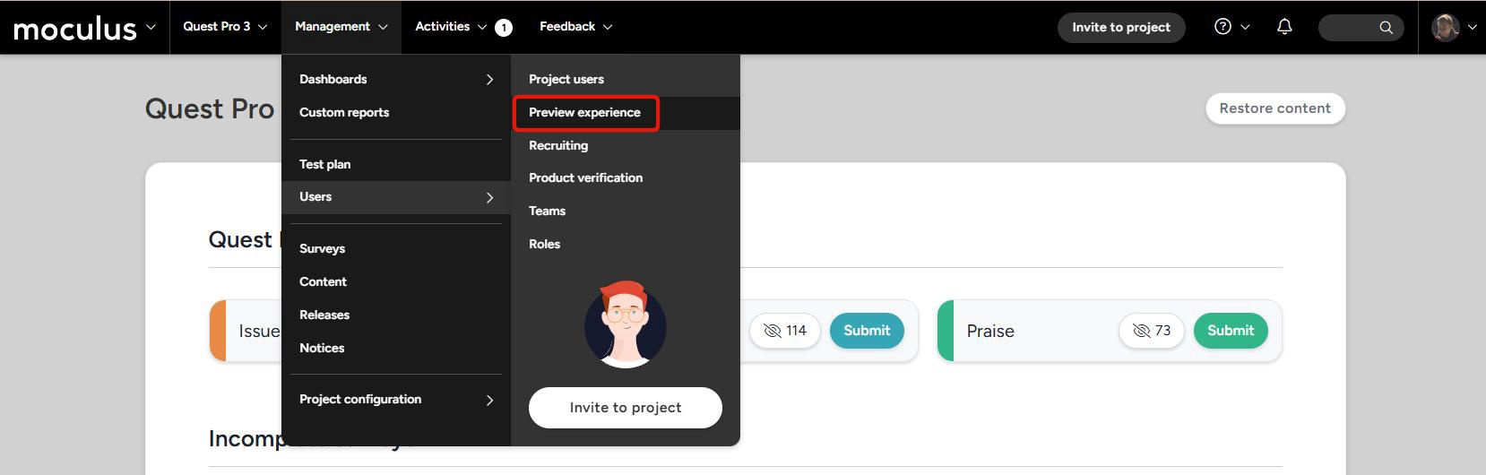The width and height of the screenshot is (1486, 475).
Task: Click the Activities notification badge
Action: pyautogui.click(x=504, y=28)
